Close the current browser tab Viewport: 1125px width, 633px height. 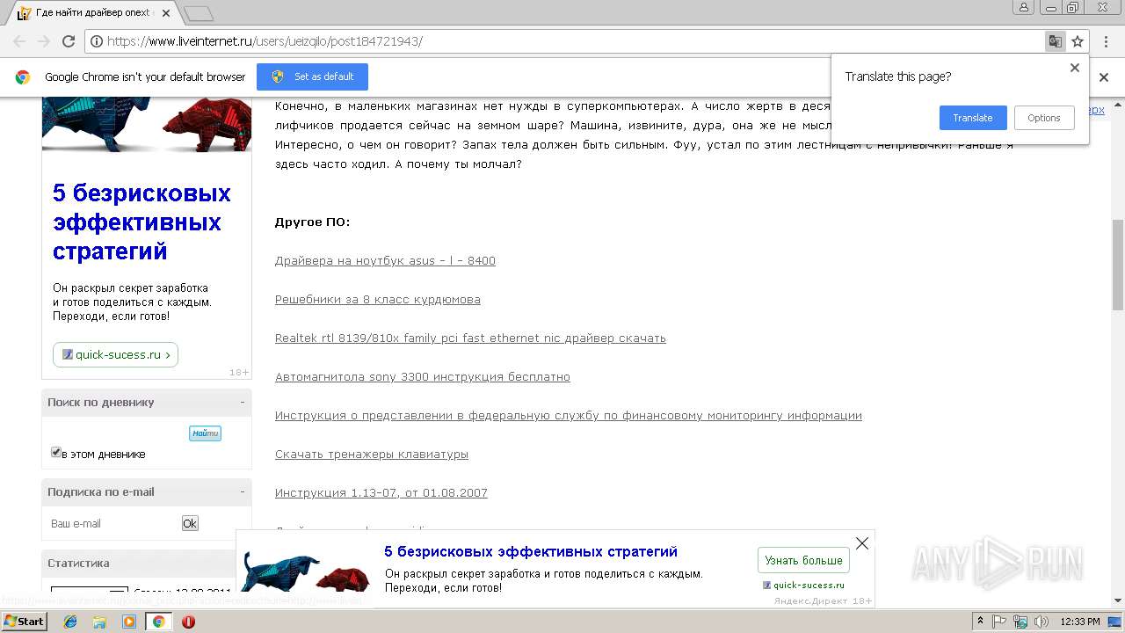pos(166,14)
